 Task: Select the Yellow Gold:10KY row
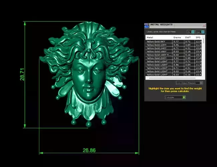(174, 45)
